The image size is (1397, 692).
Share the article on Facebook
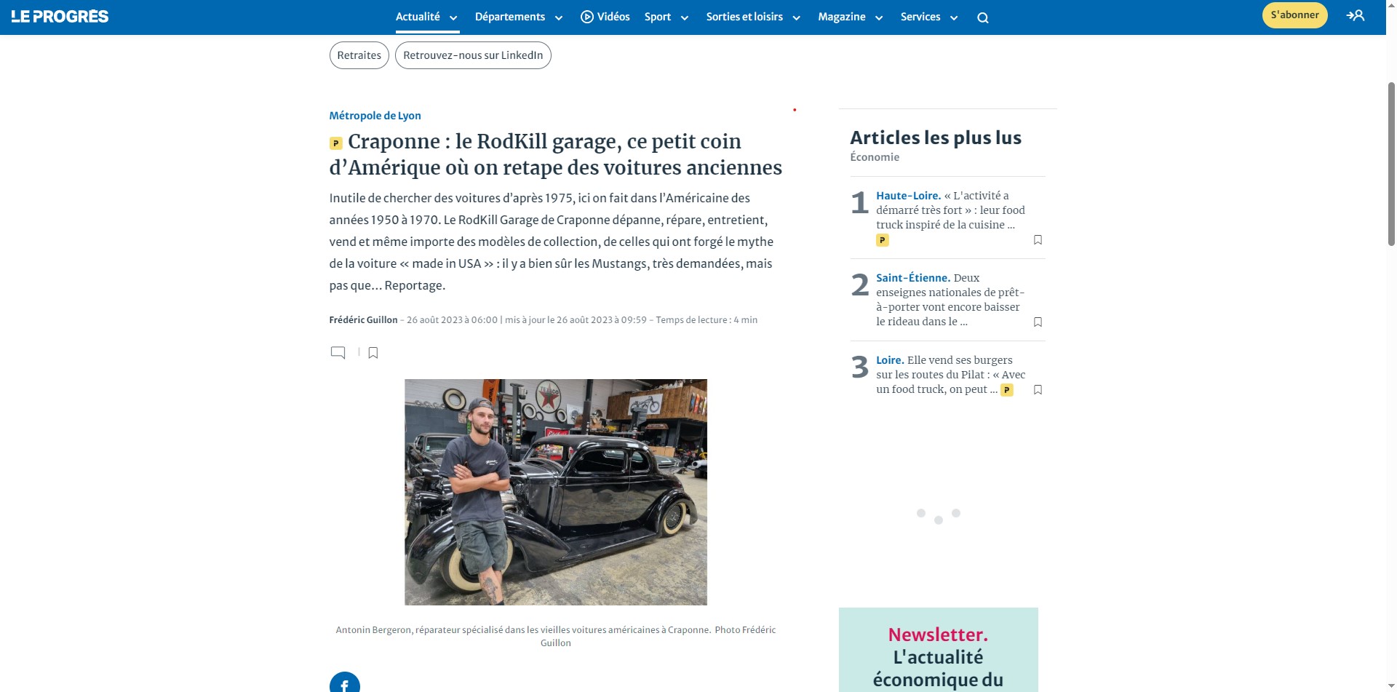point(345,684)
